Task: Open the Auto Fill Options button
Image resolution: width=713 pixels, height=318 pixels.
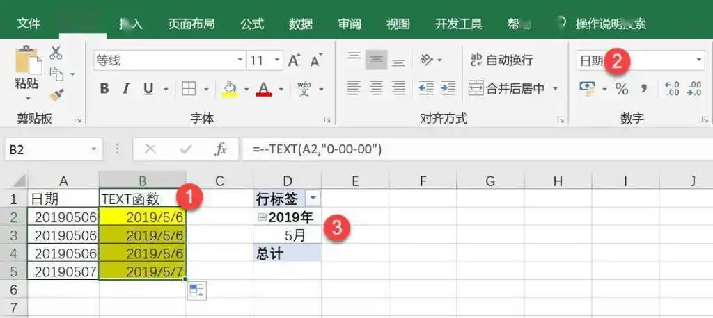Action: pos(197,290)
